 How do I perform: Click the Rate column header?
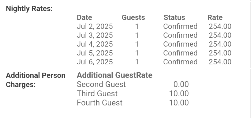point(215,17)
